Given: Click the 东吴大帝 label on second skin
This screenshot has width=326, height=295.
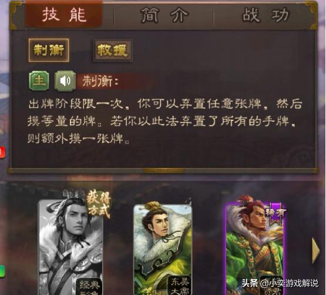Looking at the screenshot, I should [x=180, y=286].
